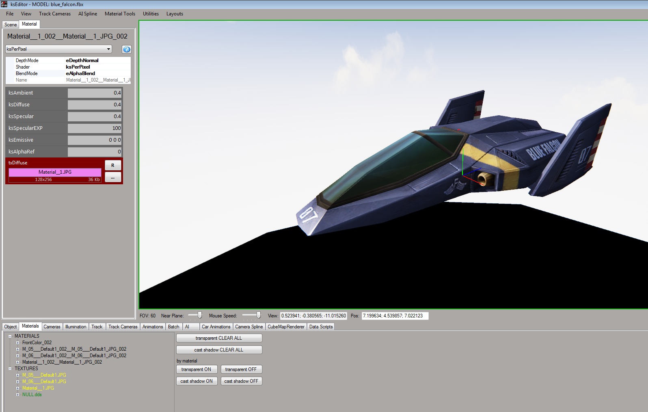Screen dimensions: 648x412
Task: Click the ksEditor app icon in title bar
Action: coord(4,4)
